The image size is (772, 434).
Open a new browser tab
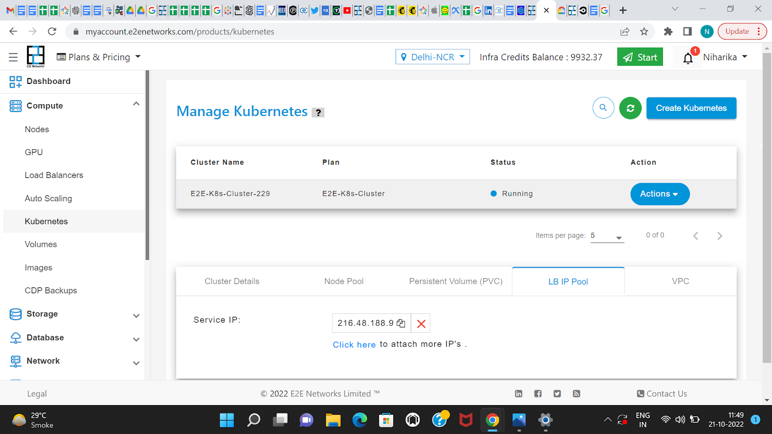(623, 10)
